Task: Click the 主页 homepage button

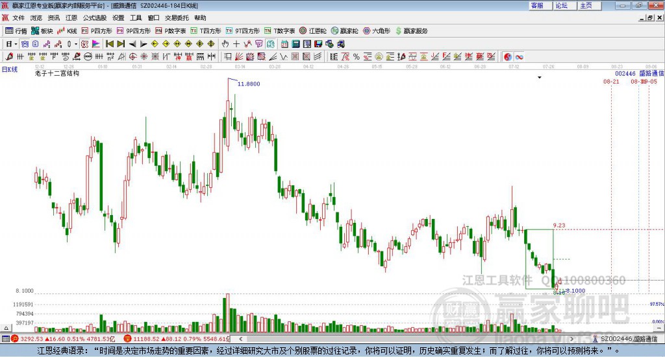Action: (588, 5)
